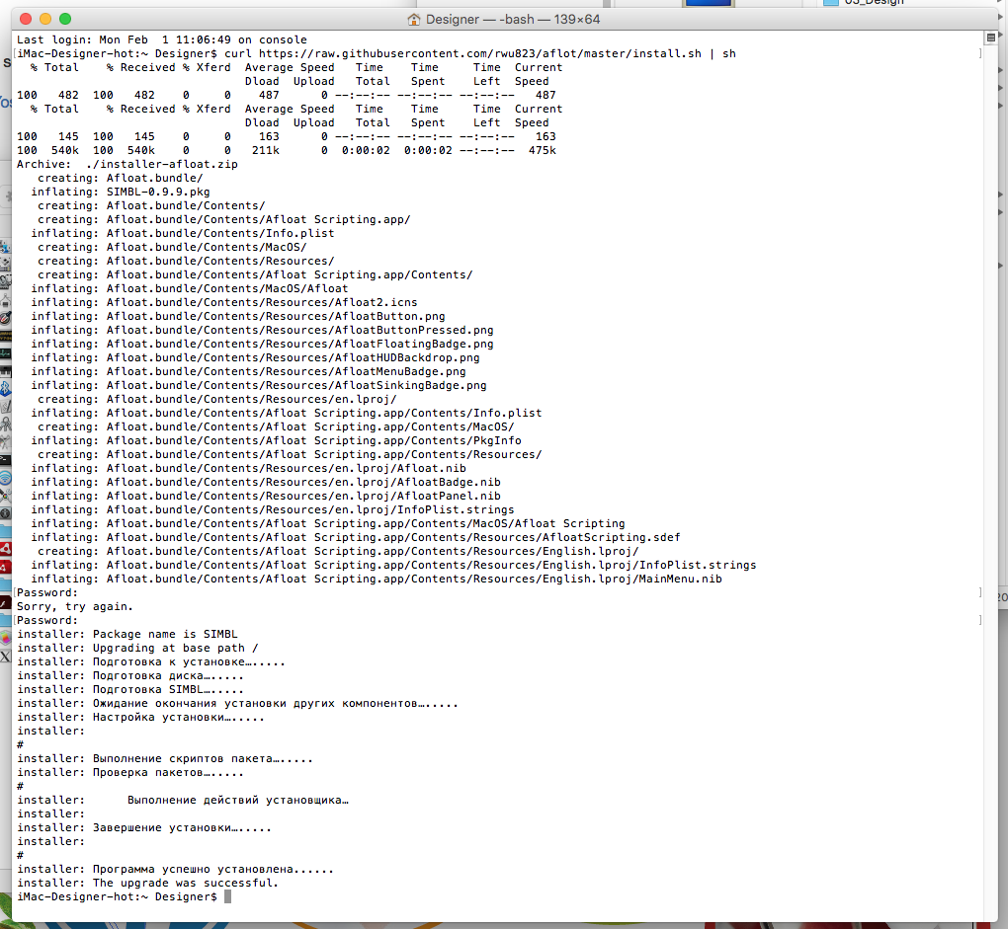Click 'installer: The upgrade was successful.'
1008x929 pixels.
click(148, 883)
